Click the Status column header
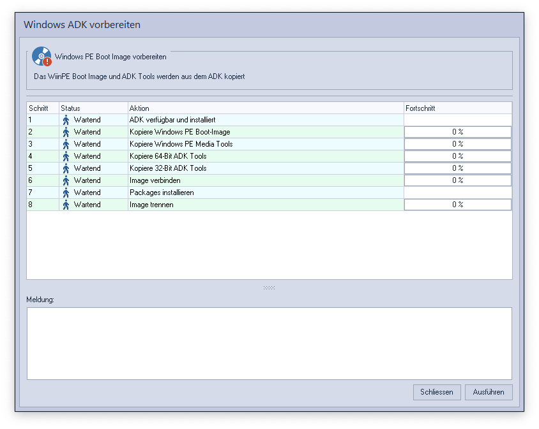The image size is (539, 429). [93, 108]
